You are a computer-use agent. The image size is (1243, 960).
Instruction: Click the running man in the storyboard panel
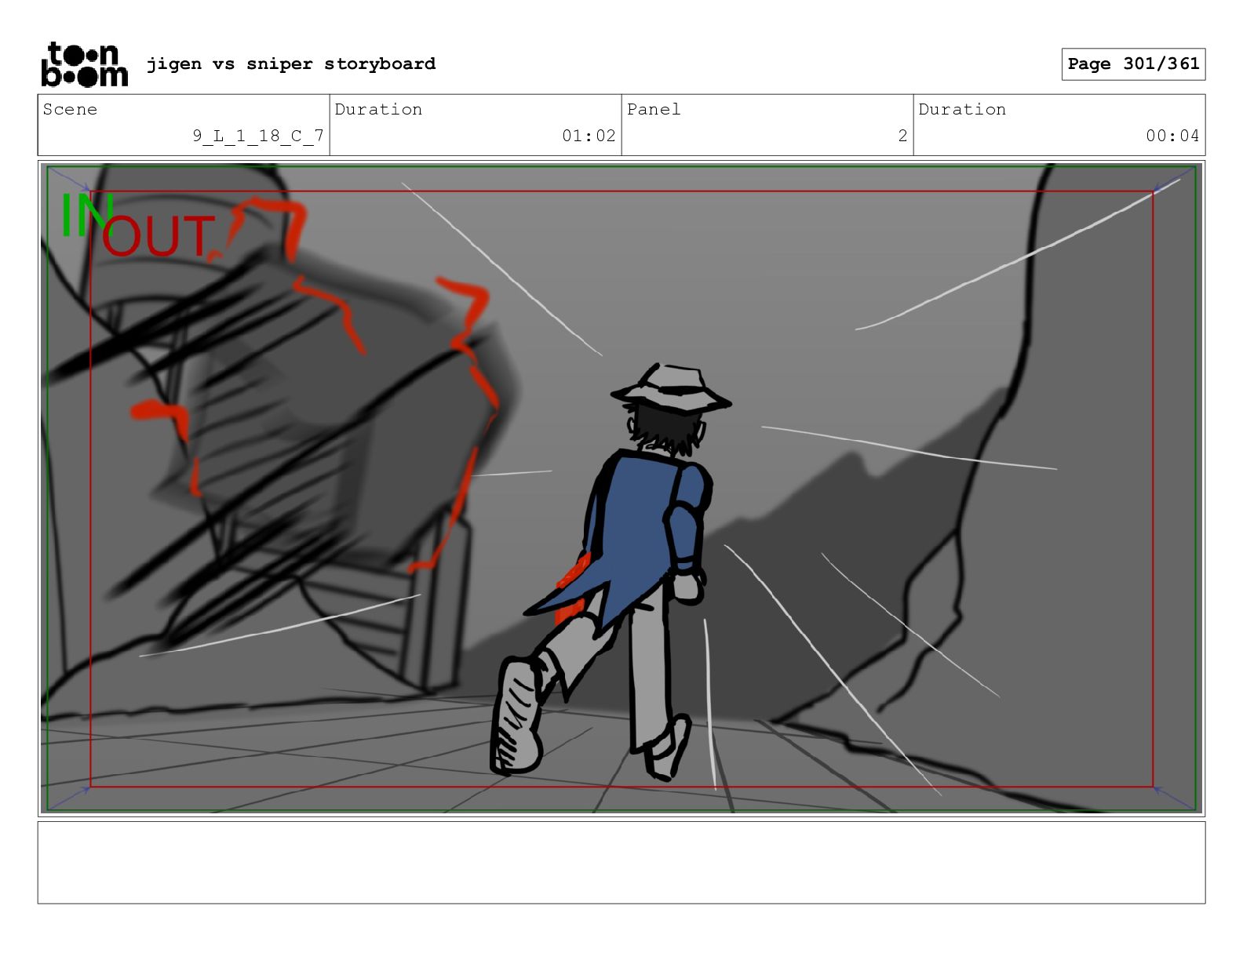[611, 571]
